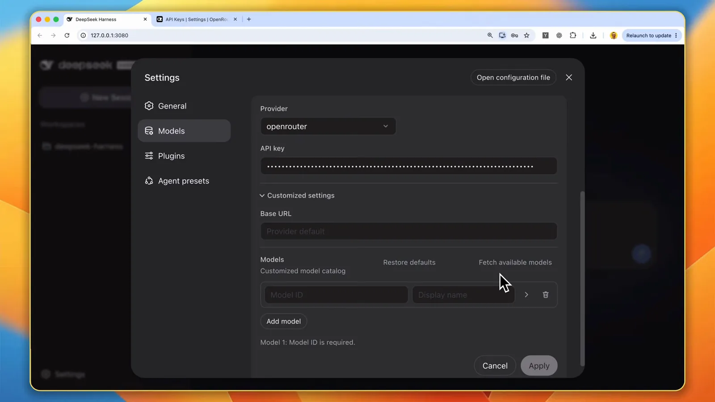Switch to the API Keys OpenRouter tab
This screenshot has width=715, height=402.
(x=197, y=19)
